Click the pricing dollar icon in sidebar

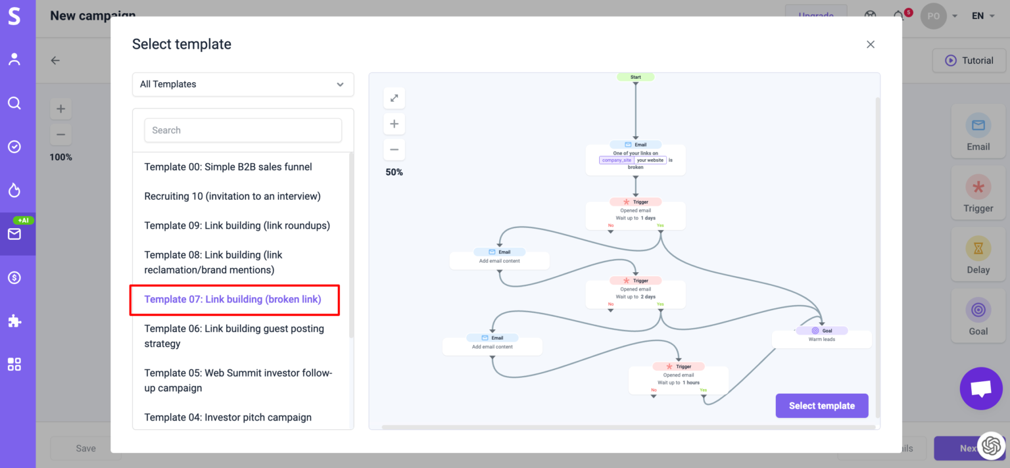click(14, 277)
